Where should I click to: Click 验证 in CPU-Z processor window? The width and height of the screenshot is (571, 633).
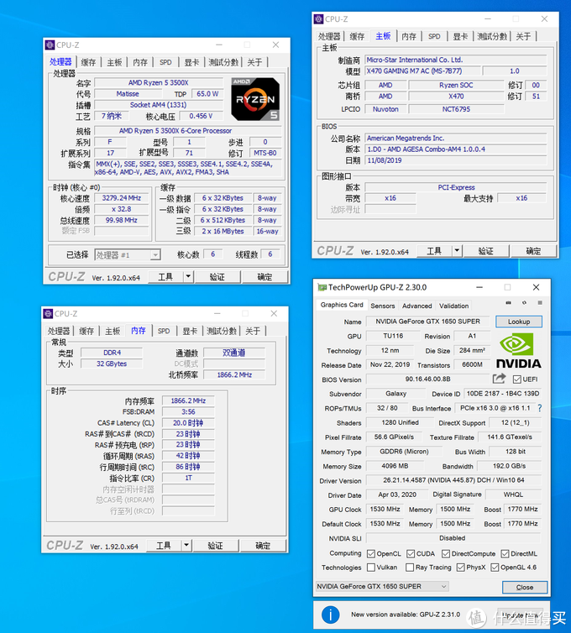[217, 276]
